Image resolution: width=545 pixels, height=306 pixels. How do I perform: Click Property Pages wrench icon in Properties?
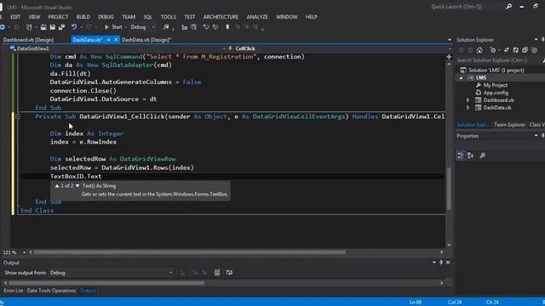click(483, 156)
